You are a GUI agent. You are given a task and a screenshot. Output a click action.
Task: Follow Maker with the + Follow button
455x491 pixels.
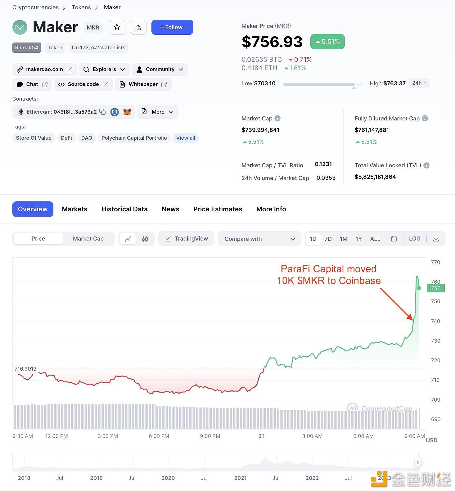tap(172, 27)
